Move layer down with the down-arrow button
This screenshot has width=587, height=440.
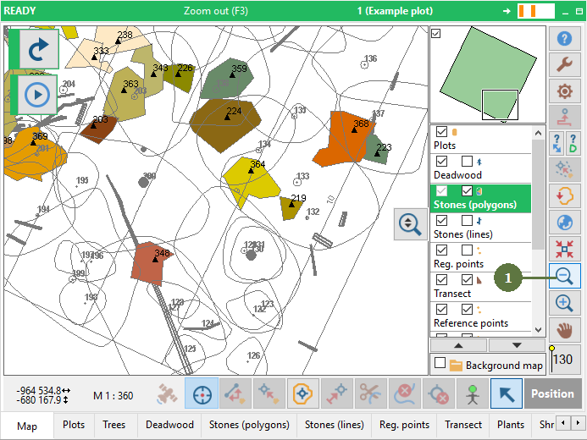pos(516,345)
